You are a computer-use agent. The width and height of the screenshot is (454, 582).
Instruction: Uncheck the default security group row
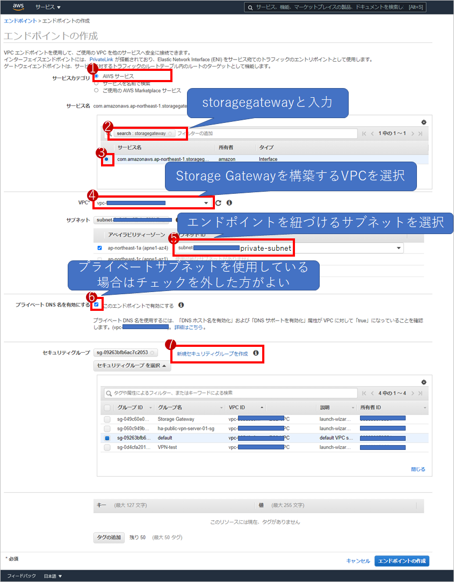107,438
